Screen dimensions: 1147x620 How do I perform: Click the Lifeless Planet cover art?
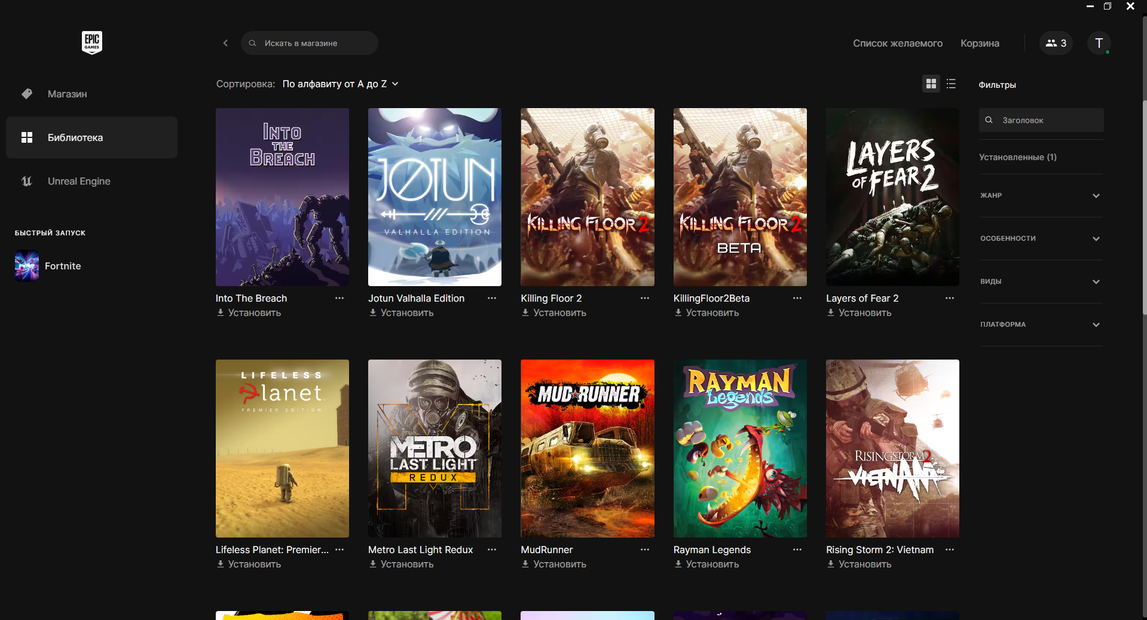282,449
